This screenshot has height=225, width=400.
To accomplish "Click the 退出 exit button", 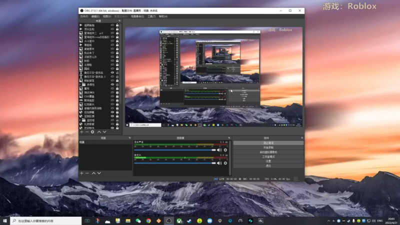I will tap(268, 166).
